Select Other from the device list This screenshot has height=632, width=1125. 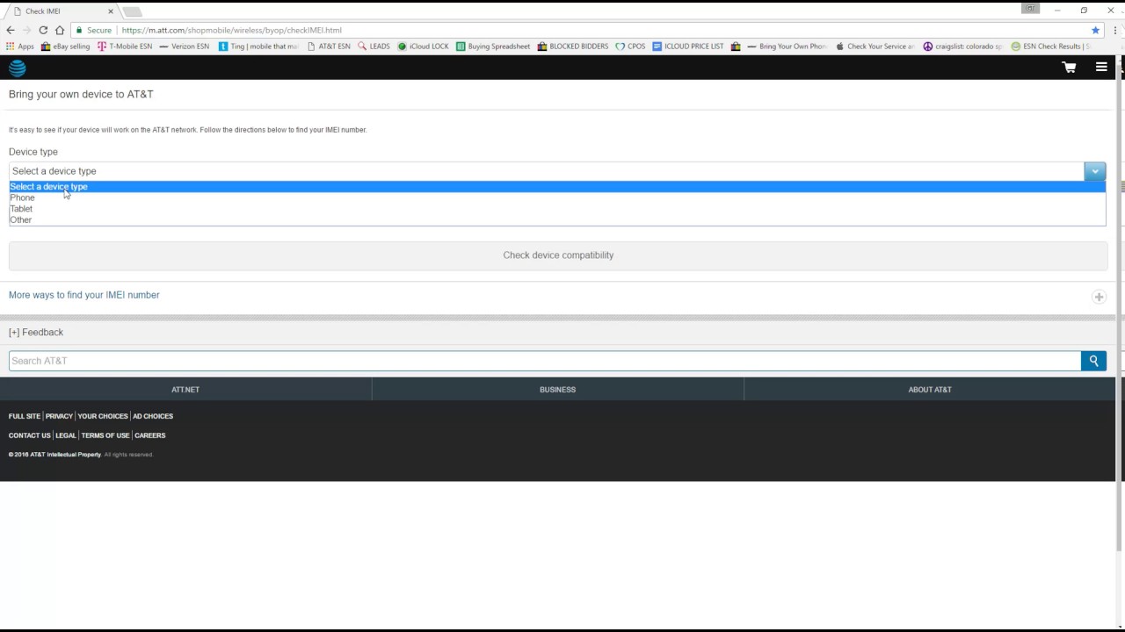click(x=557, y=219)
